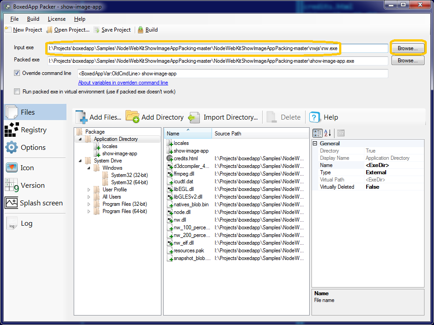Screen dimensions: 434x325
Task: Expand Program Files (32-bit) tree node
Action: coord(89,204)
